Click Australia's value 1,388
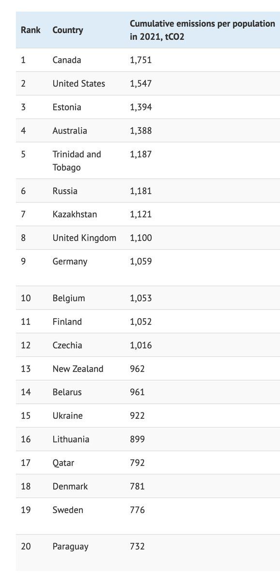280x581 pixels. 141,131
